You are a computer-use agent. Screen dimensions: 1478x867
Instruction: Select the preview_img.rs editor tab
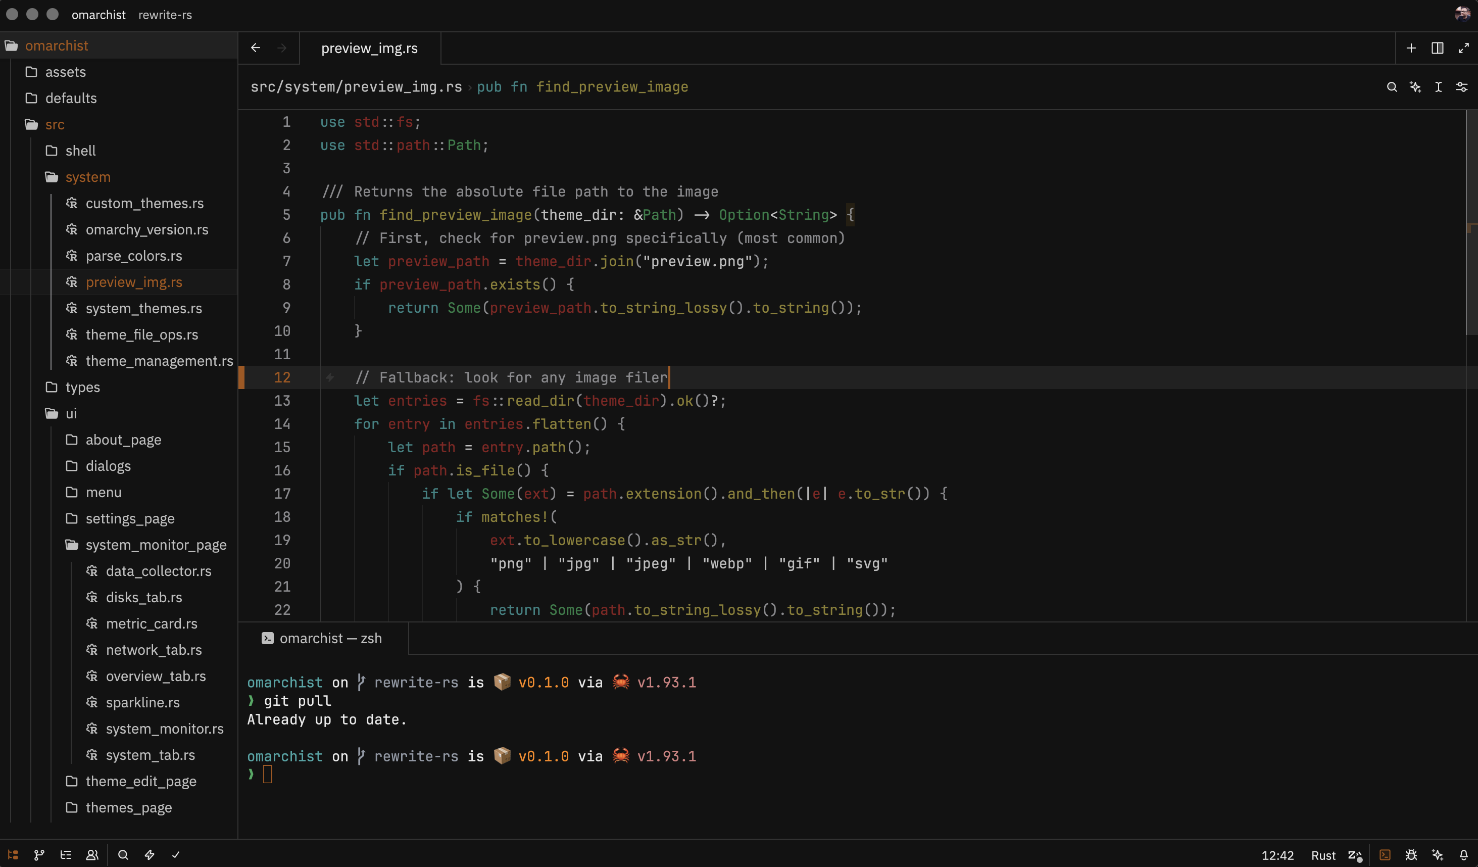tap(370, 48)
